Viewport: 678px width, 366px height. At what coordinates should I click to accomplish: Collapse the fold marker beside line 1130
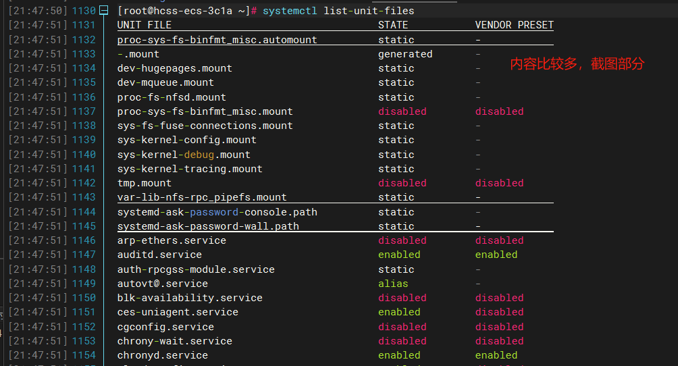click(103, 11)
